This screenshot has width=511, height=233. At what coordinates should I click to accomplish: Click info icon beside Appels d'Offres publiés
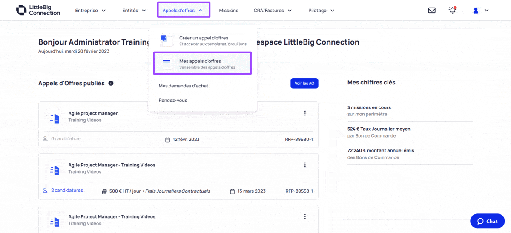click(111, 83)
